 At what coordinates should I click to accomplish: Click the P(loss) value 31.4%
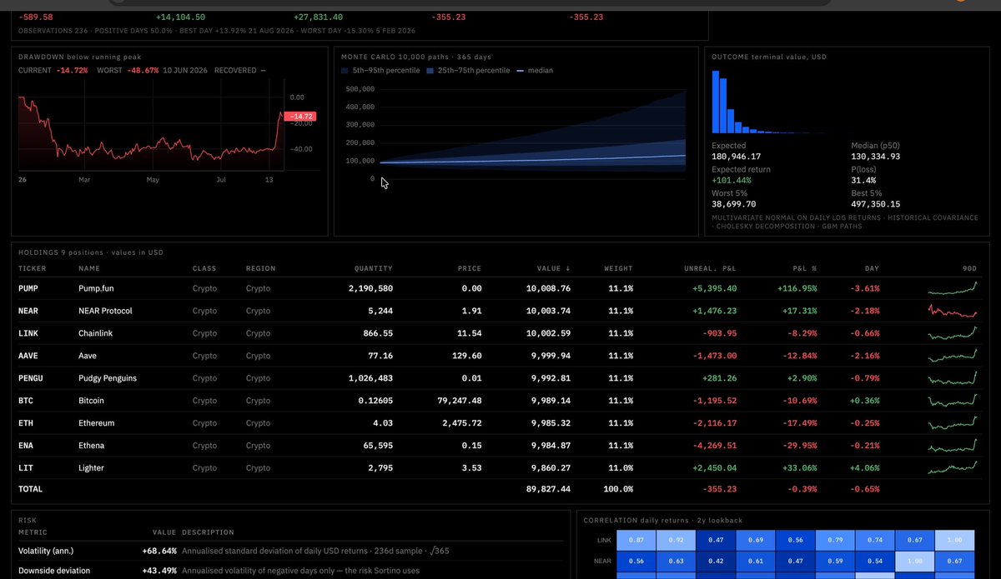(863, 180)
